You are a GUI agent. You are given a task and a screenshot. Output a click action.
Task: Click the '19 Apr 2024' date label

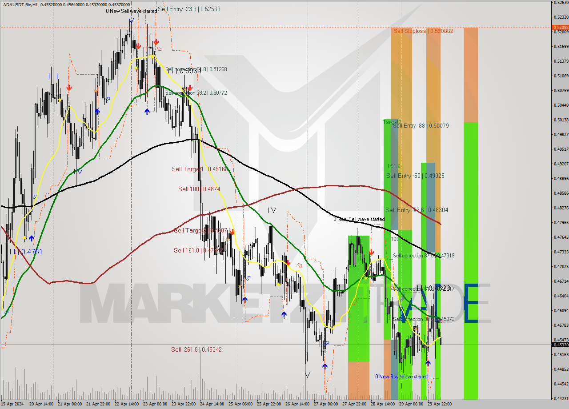coord(13,404)
